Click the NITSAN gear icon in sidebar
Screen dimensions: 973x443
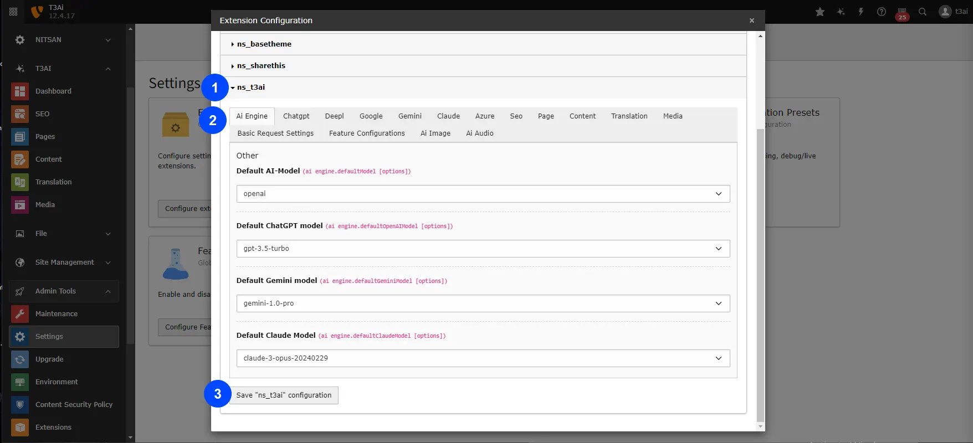(20, 40)
